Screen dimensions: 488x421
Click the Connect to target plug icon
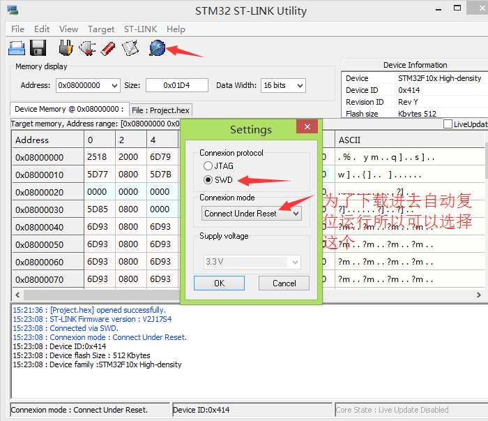(x=66, y=48)
